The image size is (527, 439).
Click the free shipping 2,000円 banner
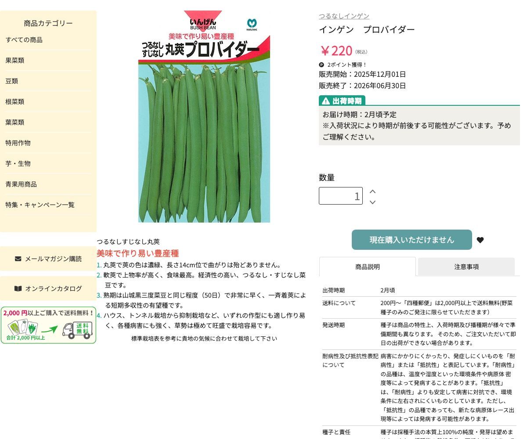point(48,325)
